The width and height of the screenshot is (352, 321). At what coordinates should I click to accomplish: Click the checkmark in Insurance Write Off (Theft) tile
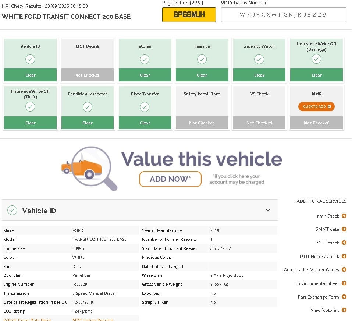(x=30, y=106)
